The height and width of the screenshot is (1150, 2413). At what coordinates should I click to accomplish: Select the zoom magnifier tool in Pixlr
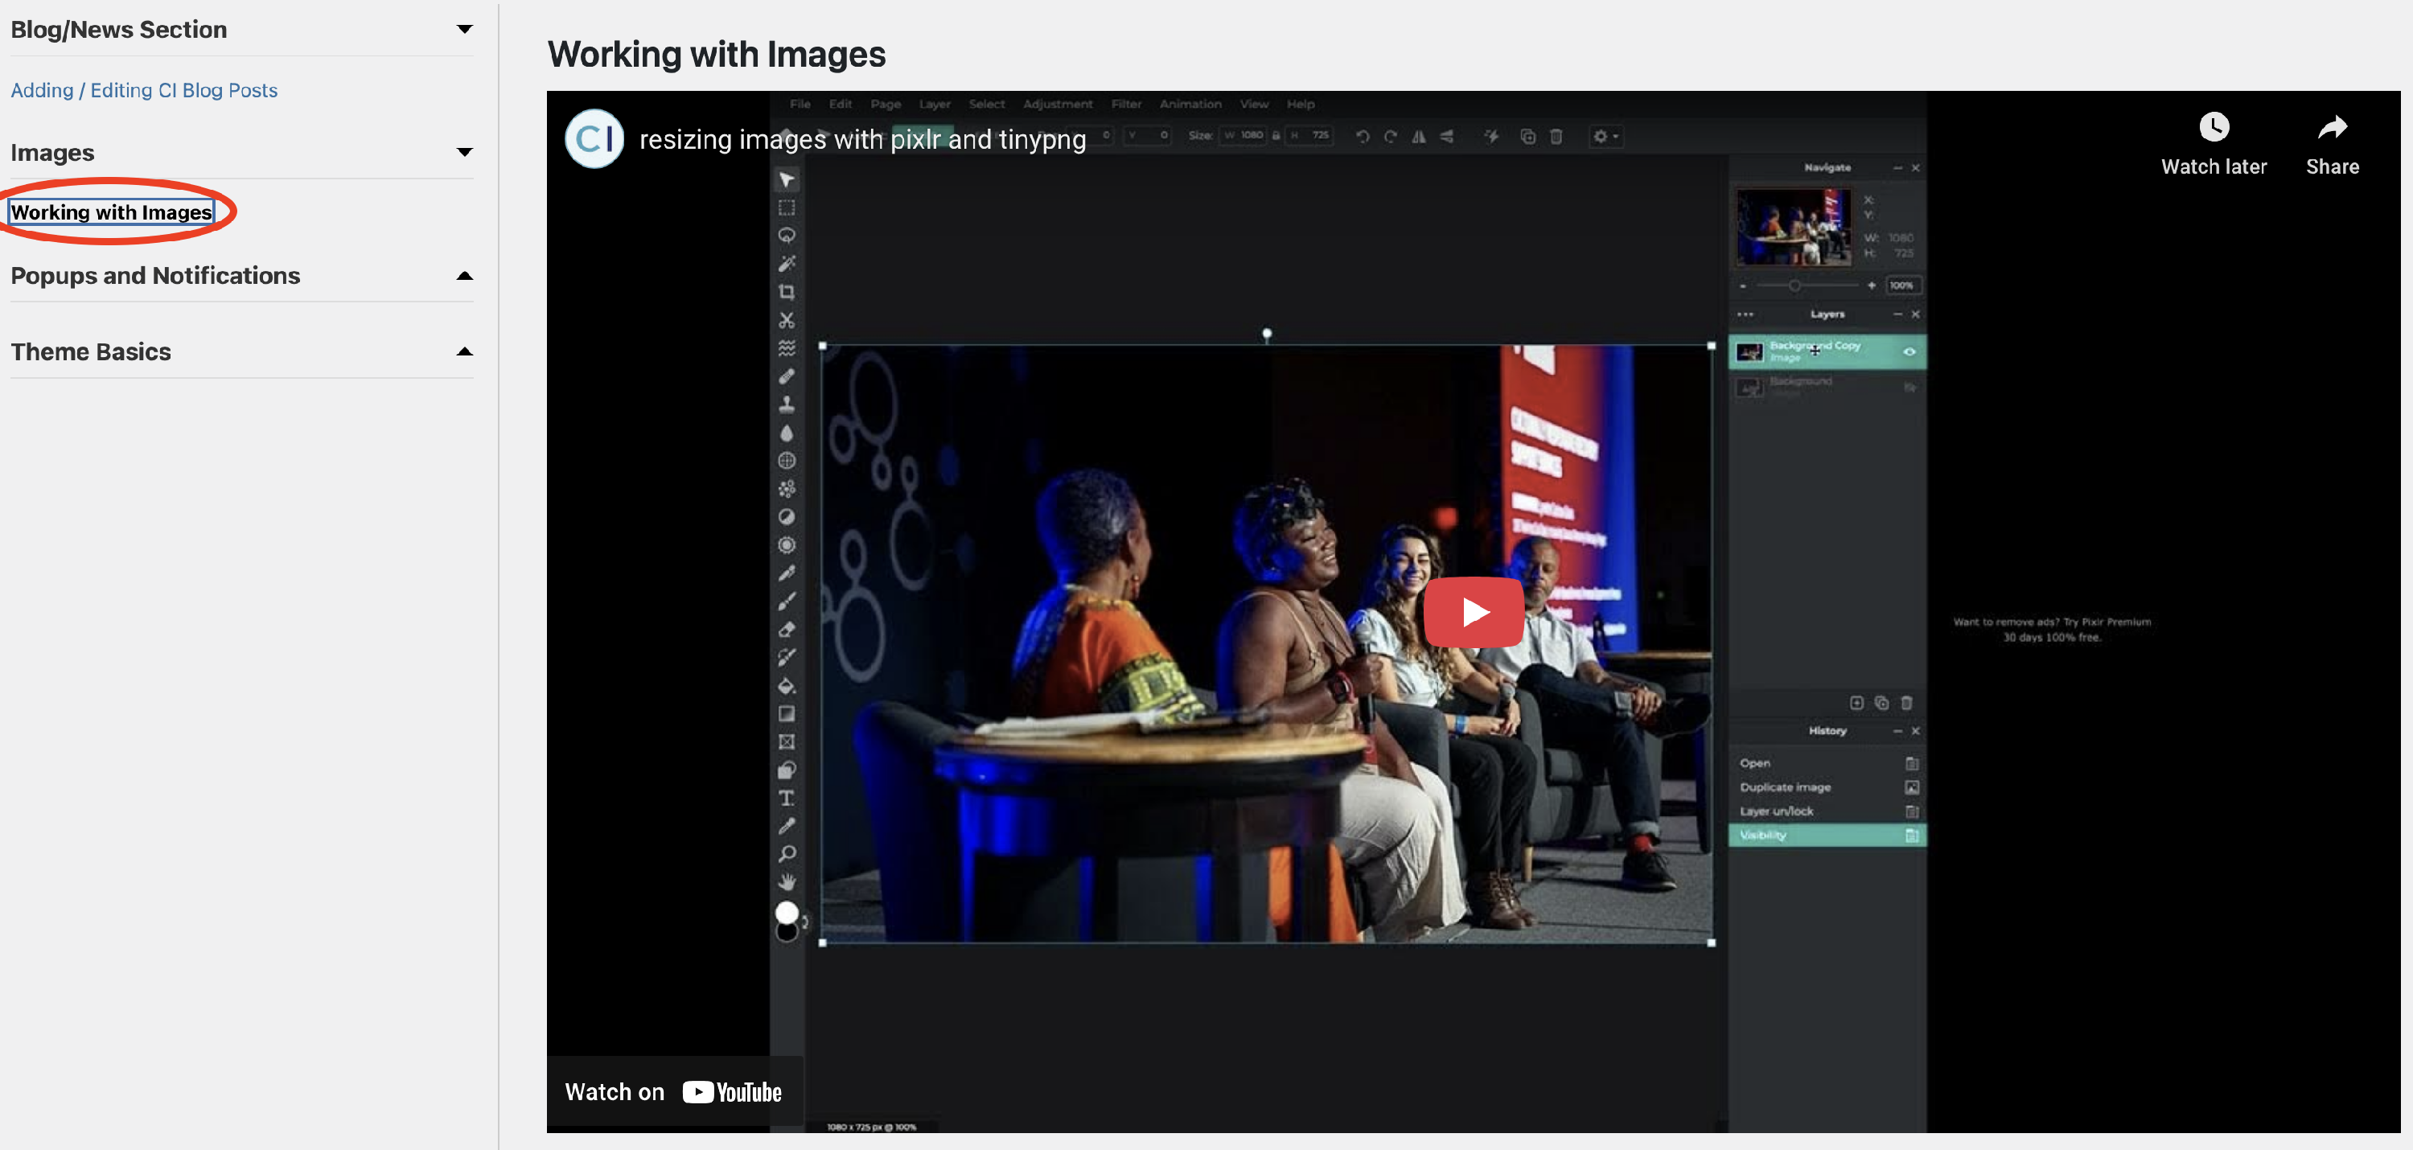pos(787,854)
